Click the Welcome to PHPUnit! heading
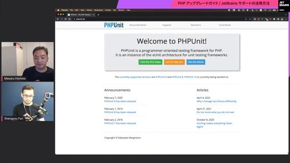Viewport: 290px width, 163px height. click(x=172, y=41)
